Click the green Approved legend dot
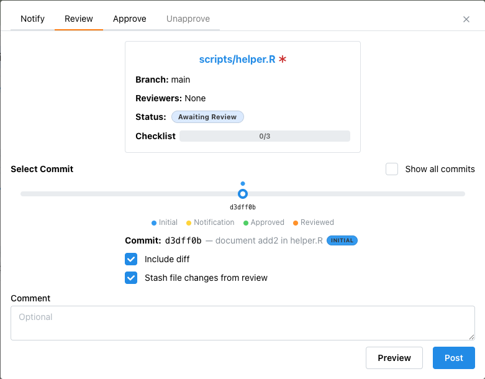 246,222
